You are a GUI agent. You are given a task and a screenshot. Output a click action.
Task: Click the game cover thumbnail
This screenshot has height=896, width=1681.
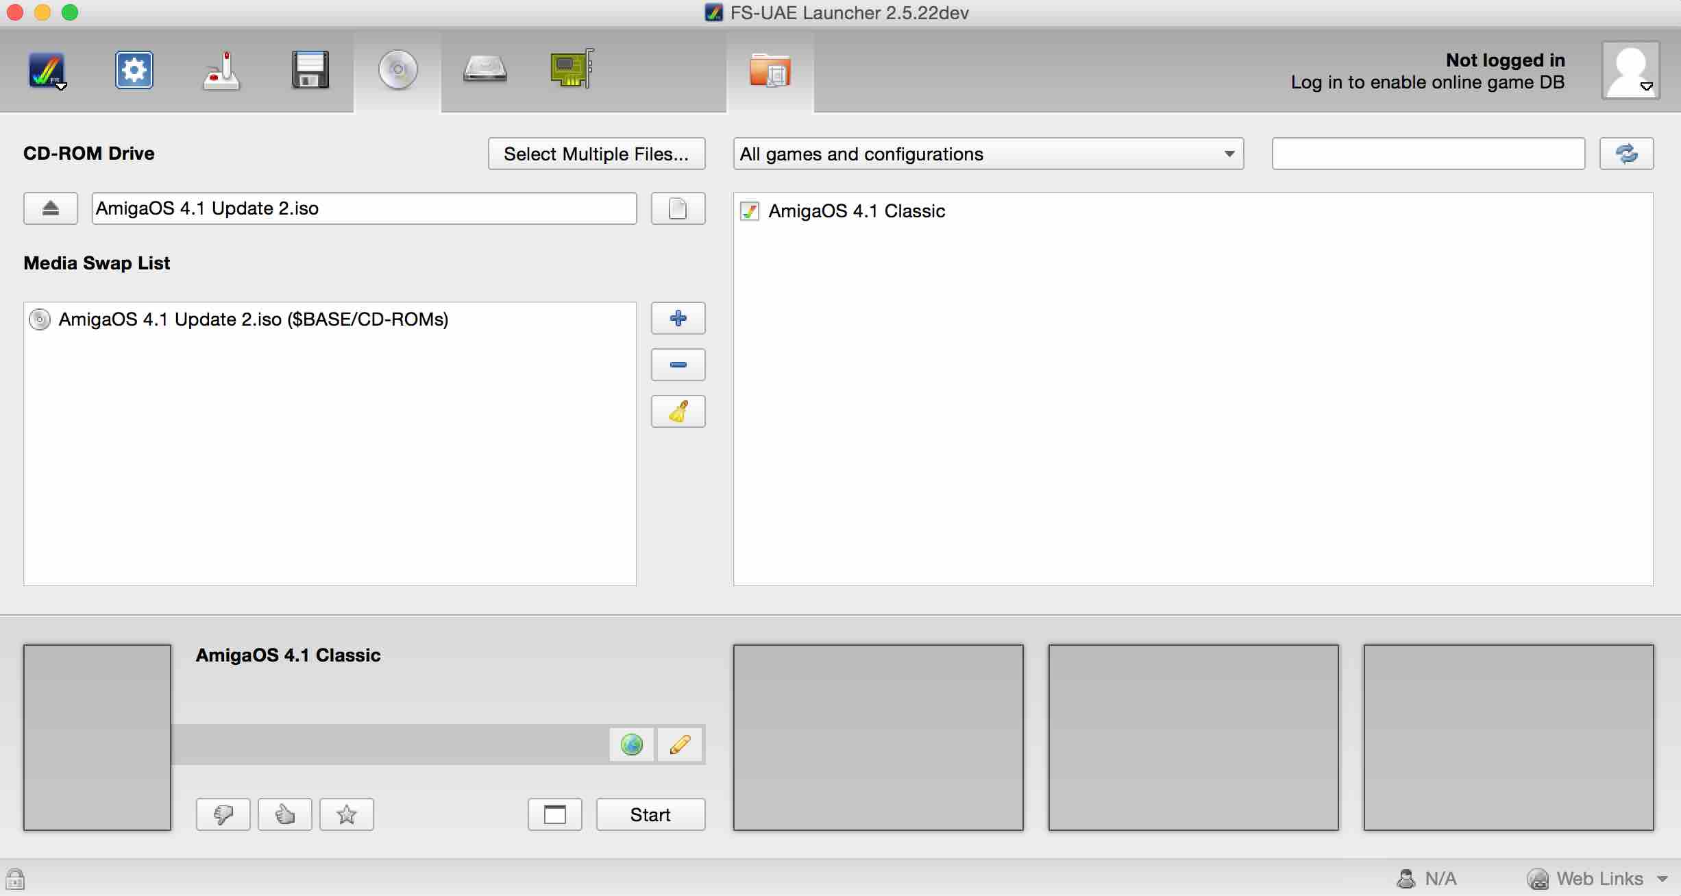(97, 738)
